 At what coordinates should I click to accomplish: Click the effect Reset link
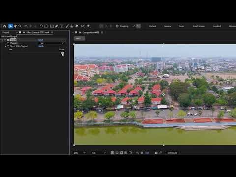point(41,40)
